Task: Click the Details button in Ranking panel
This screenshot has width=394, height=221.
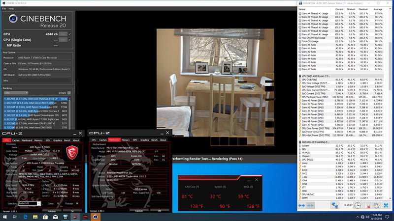Action: pos(69,93)
